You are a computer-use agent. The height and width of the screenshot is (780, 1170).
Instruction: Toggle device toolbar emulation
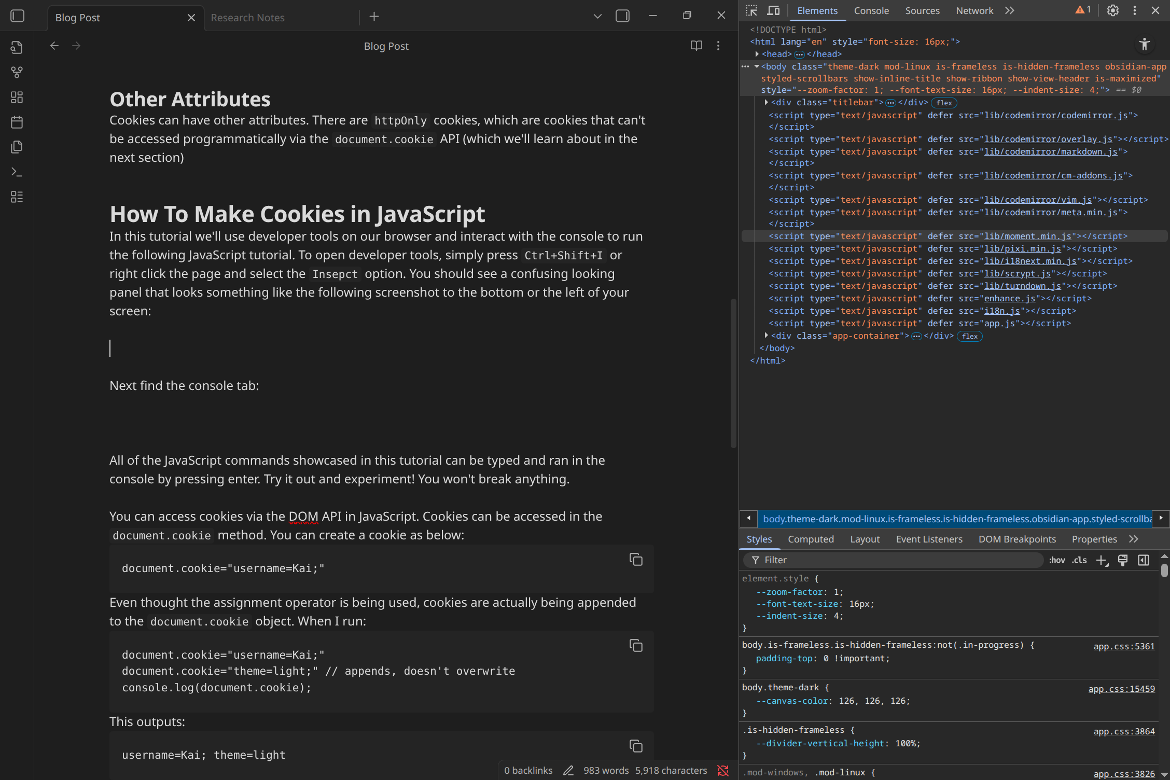point(773,10)
